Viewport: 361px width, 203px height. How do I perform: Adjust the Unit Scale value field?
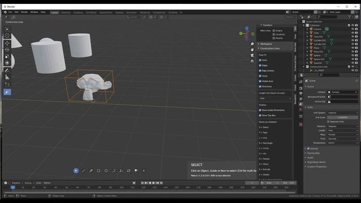(x=342, y=117)
